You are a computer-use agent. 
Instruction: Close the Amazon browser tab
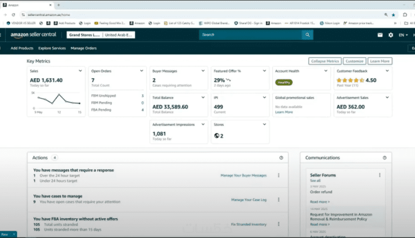click(50, 5)
